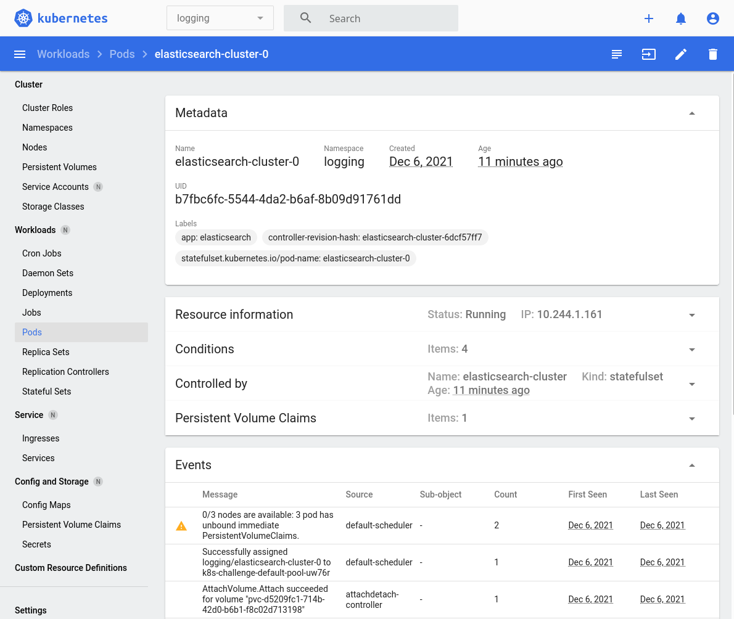Click the Created date Dec 6, 2021
The height and width of the screenshot is (619, 734).
[421, 161]
